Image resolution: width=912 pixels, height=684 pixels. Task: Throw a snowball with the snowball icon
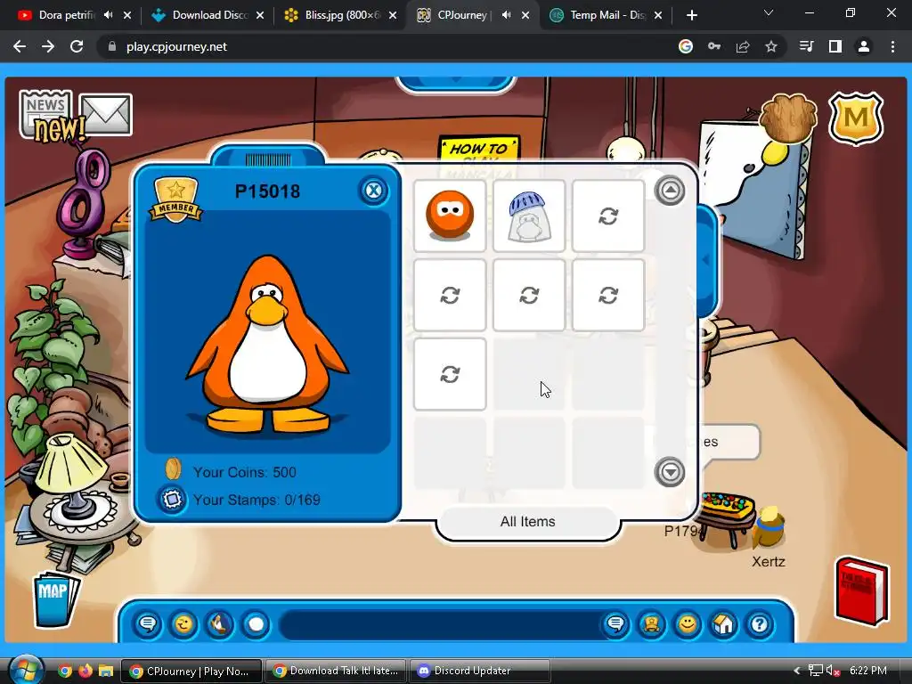[x=256, y=624]
